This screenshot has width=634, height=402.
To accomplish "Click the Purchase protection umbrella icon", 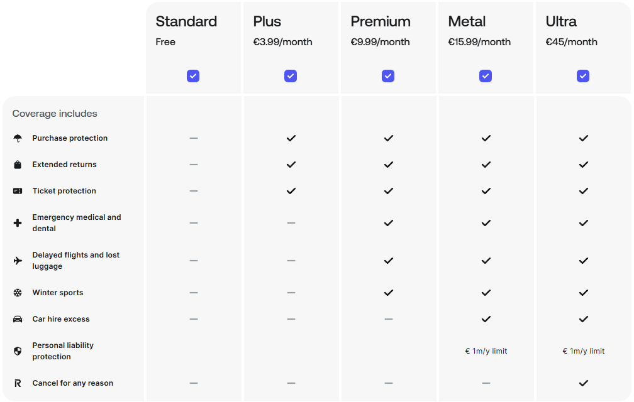I will coord(18,138).
